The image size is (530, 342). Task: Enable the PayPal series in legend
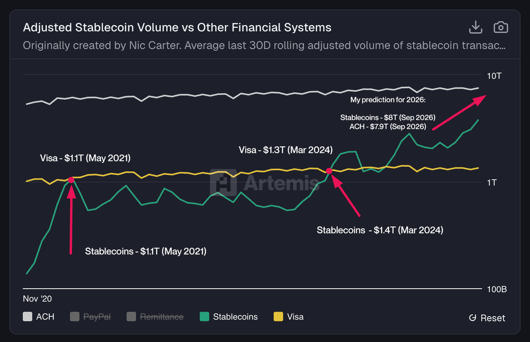pyautogui.click(x=90, y=317)
